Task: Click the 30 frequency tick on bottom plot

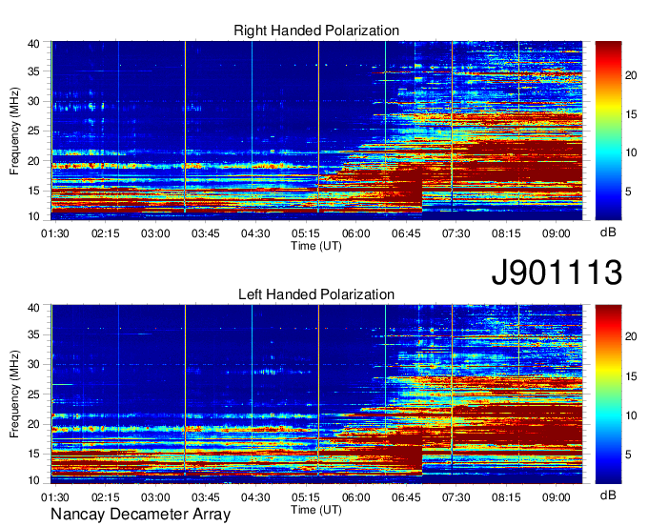Action: 34,364
